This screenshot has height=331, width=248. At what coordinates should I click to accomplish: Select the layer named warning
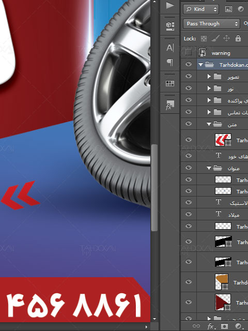coord(221,53)
